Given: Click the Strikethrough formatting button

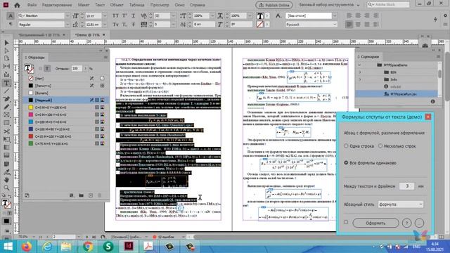Looking at the screenshot, I should [x=133, y=25].
